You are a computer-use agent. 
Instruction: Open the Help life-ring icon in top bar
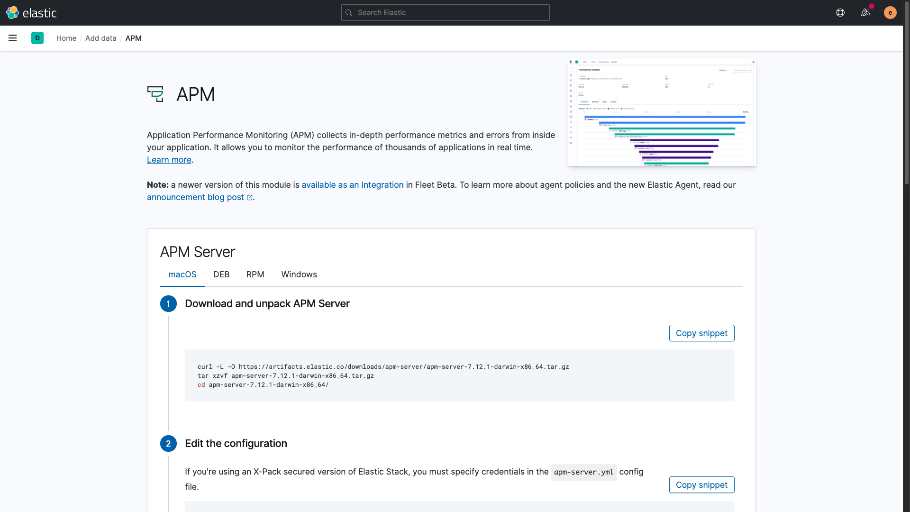840,12
